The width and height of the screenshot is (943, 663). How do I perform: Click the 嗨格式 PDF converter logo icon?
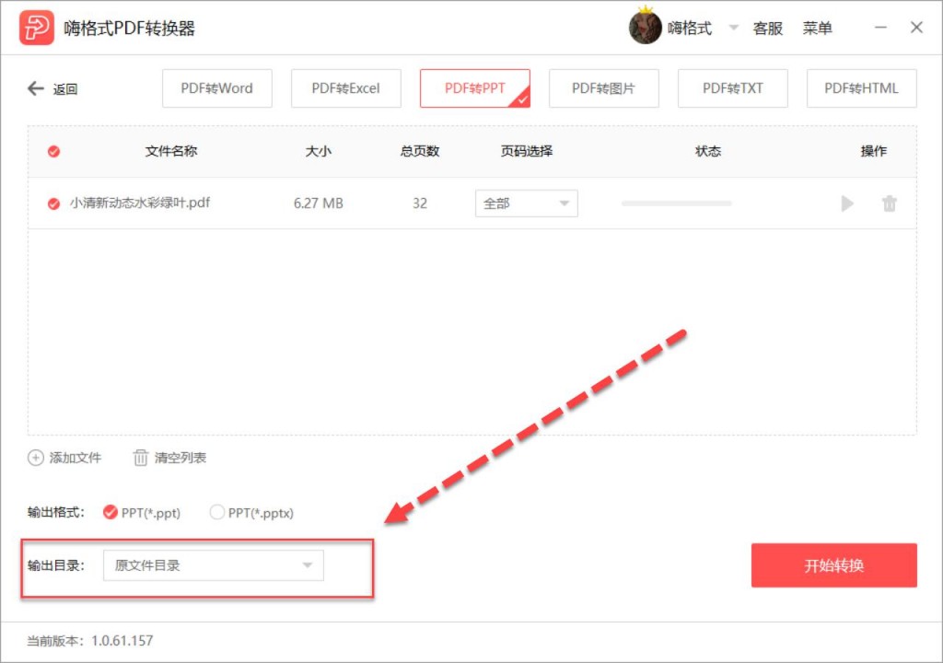[36, 28]
